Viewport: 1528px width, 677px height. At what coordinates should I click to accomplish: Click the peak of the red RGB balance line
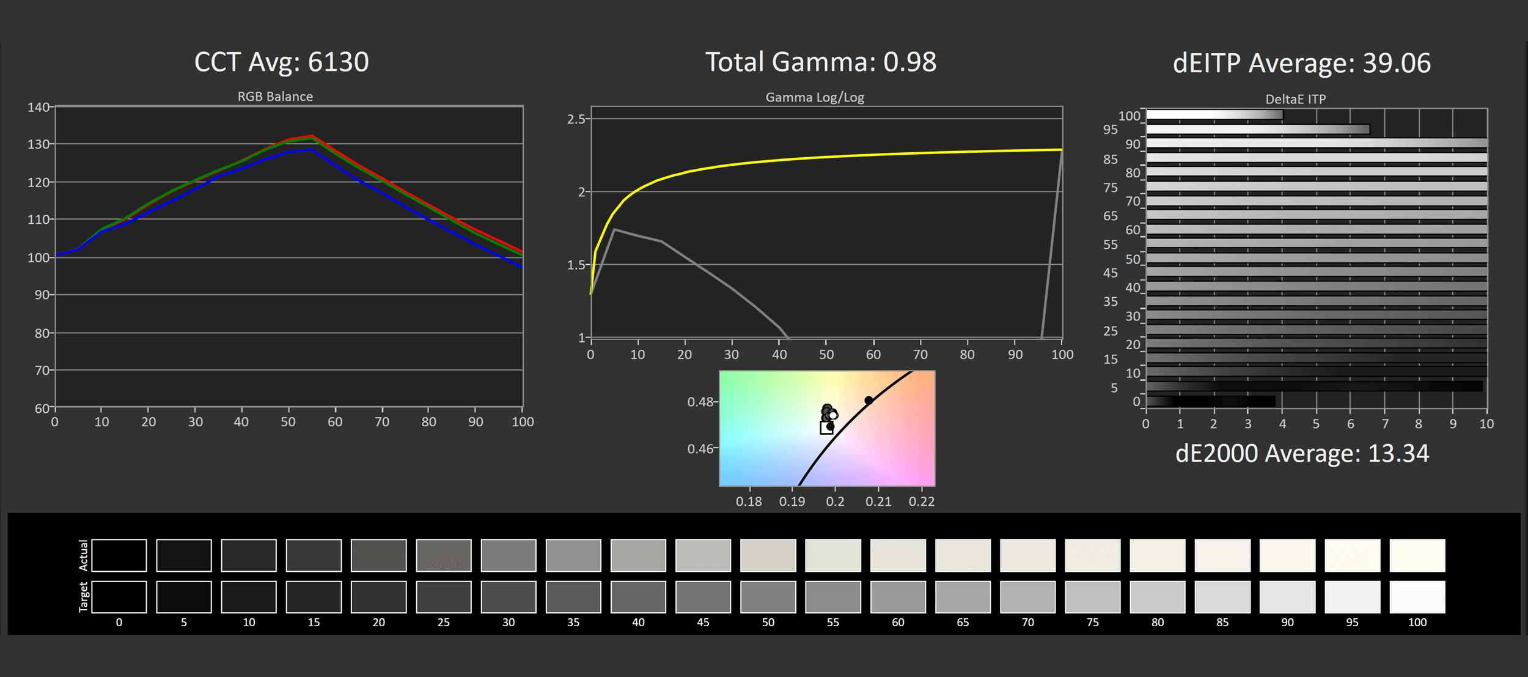click(312, 136)
